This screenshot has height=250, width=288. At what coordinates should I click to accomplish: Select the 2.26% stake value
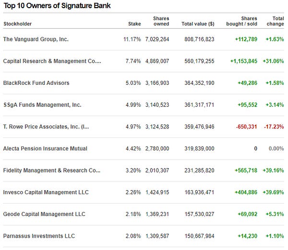133,192
